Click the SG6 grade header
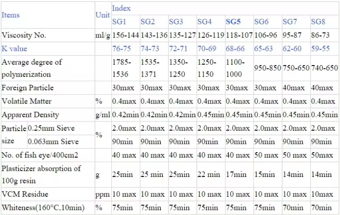Screen dimensions: 340x215 point(261,22)
